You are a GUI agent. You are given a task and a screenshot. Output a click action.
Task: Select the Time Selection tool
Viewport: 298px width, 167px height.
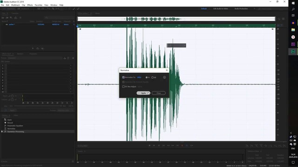[x=61, y=9]
